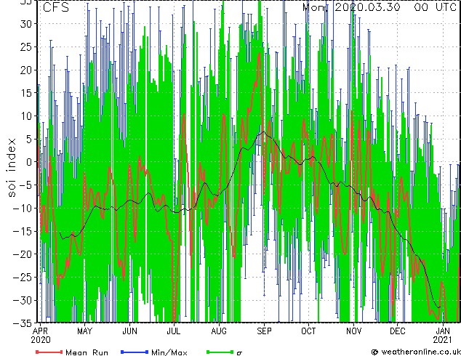Screen dimensions: 461x356
Task: Select the blue Min/Max legend line
Action: coord(135,352)
